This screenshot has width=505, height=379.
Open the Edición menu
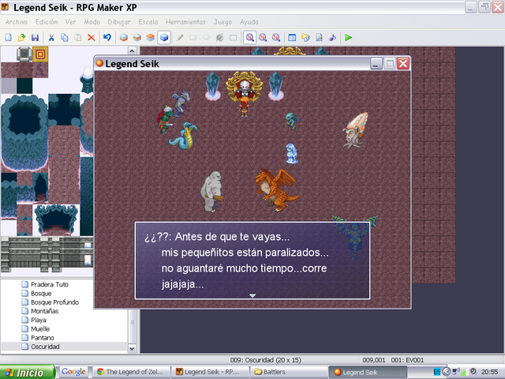pos(47,22)
